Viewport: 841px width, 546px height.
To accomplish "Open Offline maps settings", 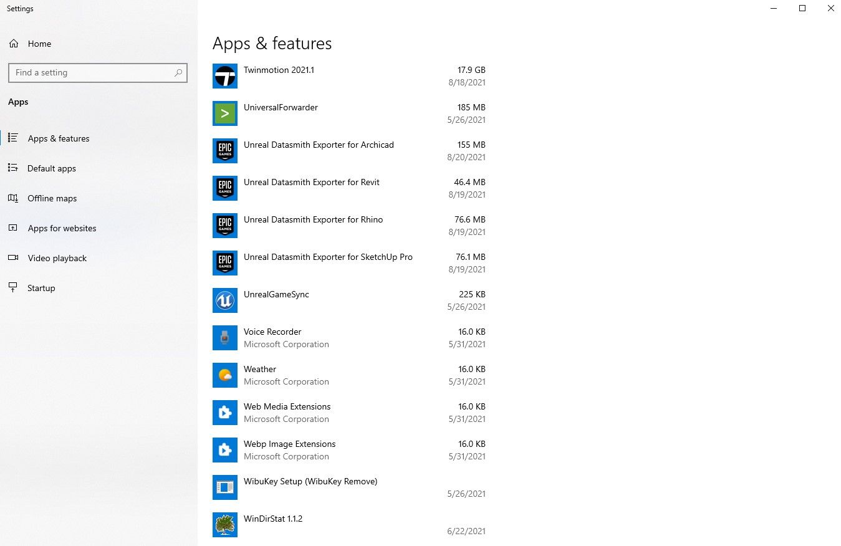I will pyautogui.click(x=52, y=198).
